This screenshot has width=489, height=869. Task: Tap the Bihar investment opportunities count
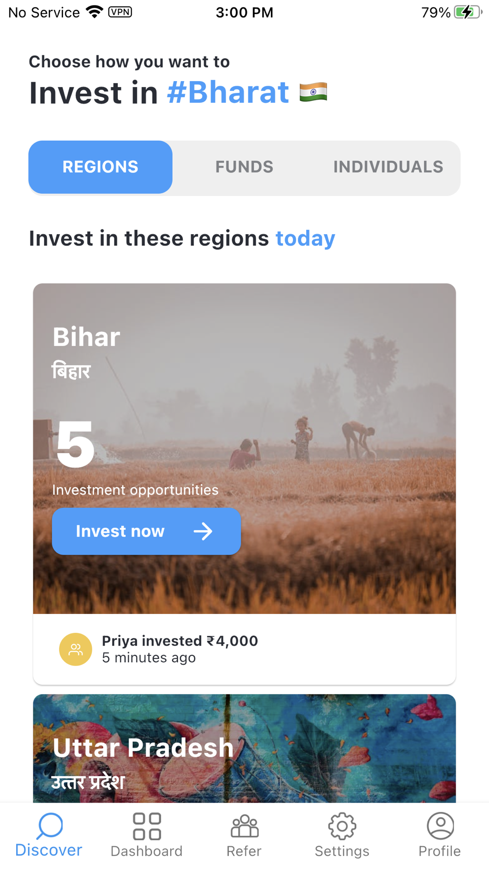coord(75,445)
